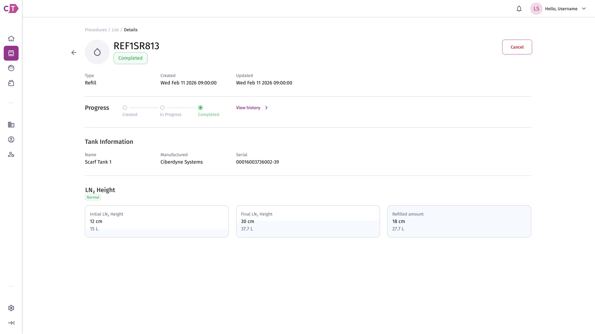Click the Refilled amount card

(459, 221)
